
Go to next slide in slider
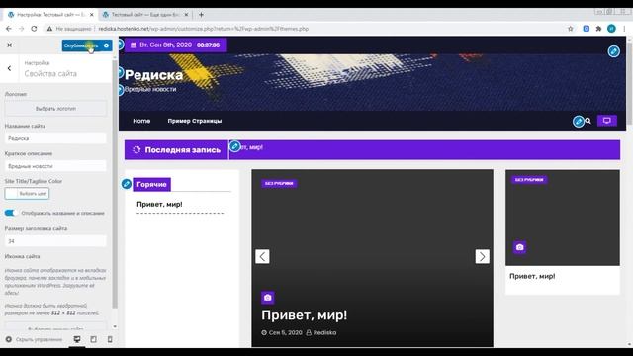pos(482,256)
